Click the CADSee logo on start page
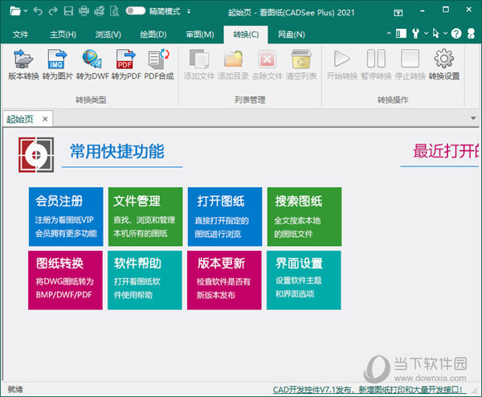The image size is (482, 397). 36,154
